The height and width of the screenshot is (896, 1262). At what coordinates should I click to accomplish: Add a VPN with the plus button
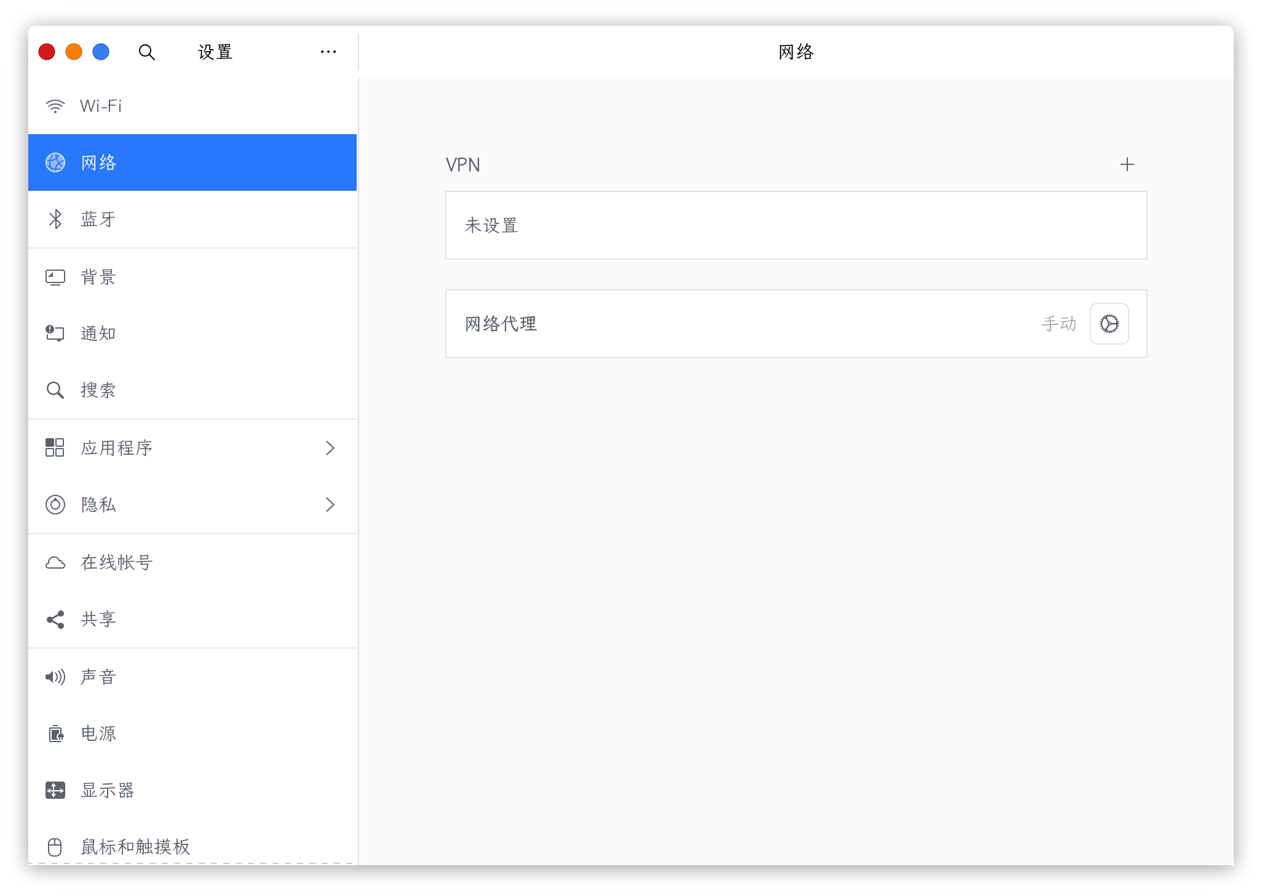[1127, 164]
